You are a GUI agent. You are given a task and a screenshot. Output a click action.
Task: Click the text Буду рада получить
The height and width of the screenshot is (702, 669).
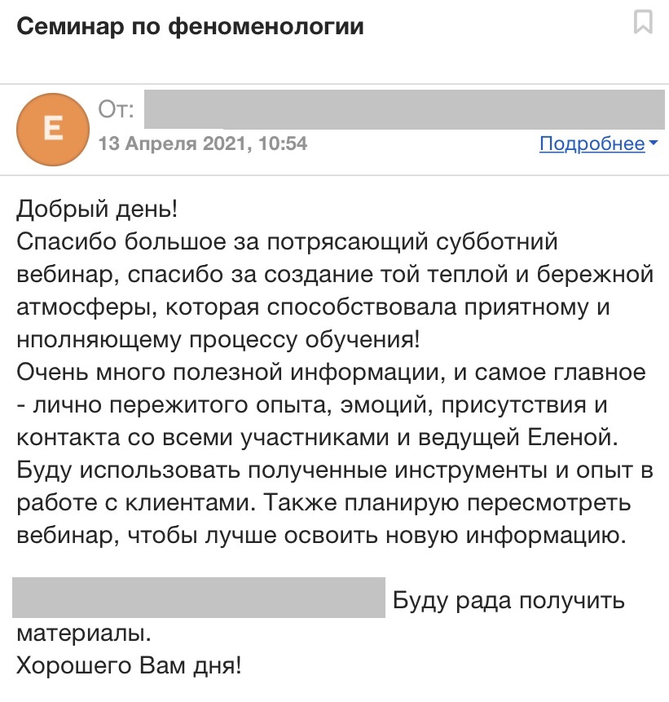(x=508, y=602)
